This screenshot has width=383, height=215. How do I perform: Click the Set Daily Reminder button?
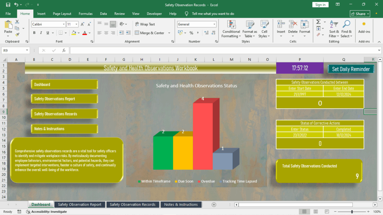(x=351, y=69)
